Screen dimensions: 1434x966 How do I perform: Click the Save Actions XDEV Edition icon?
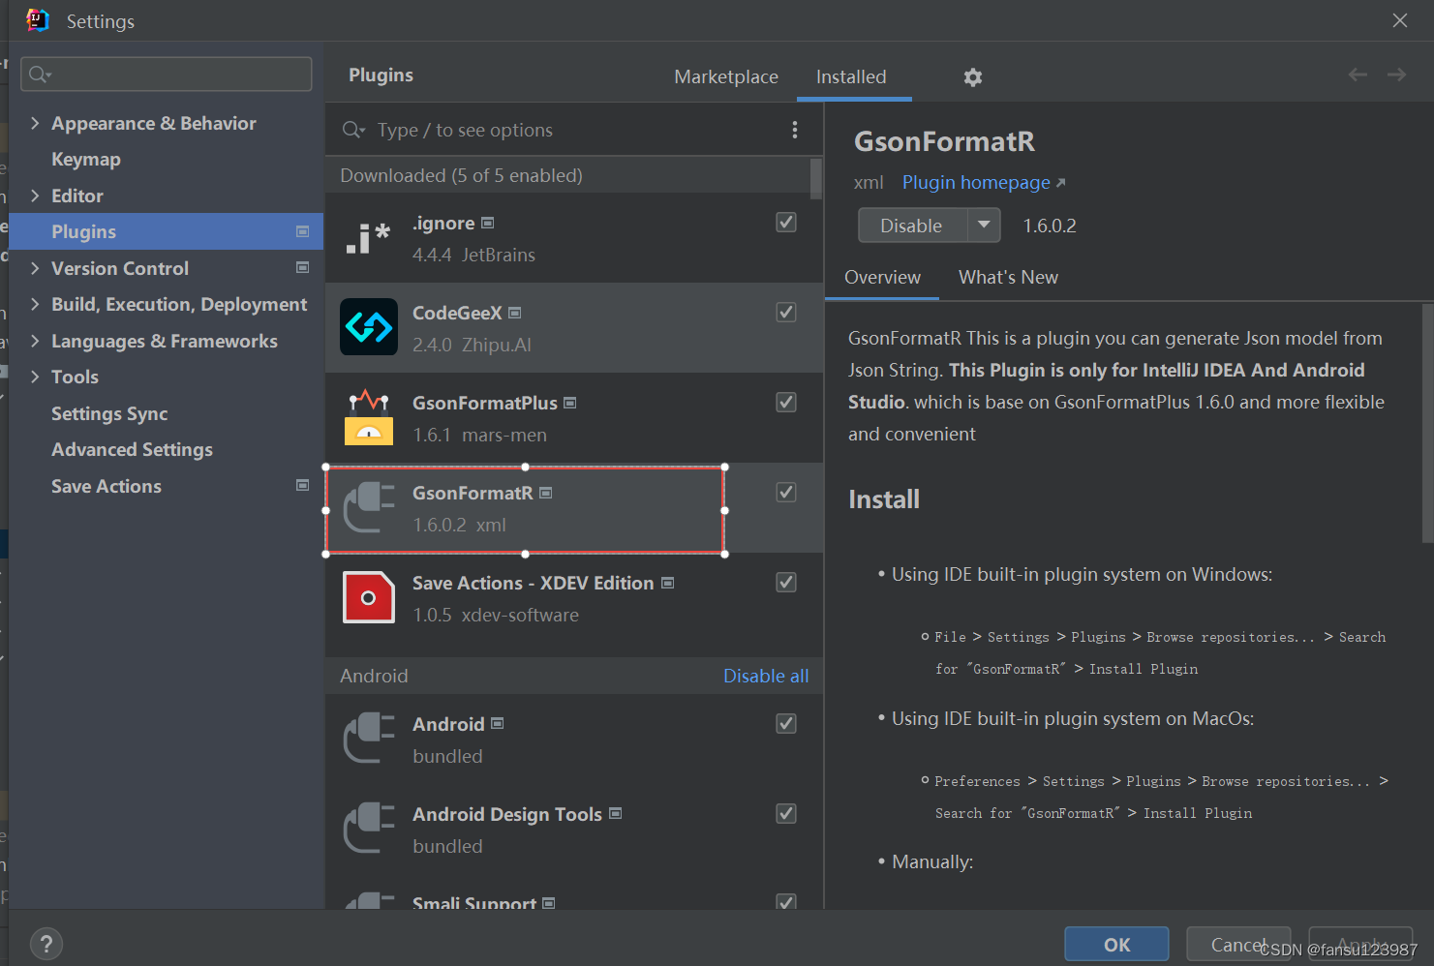(369, 597)
